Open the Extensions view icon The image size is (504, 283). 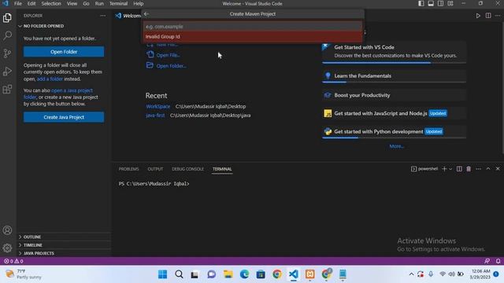tap(7, 89)
